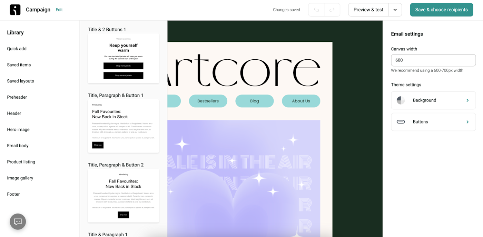Viewport: 483px width, 237px height.
Task: Click the Edit link next to Campaign
Action: point(59,10)
